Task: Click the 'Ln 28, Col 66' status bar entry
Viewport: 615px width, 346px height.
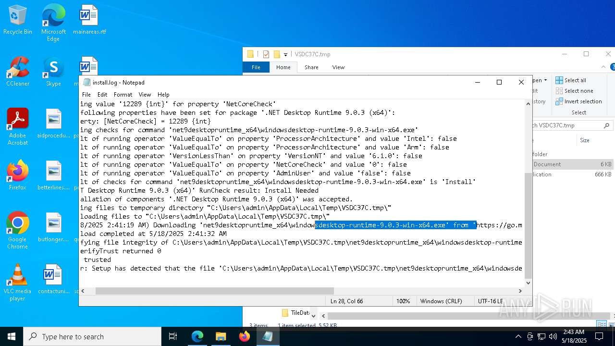Action: click(x=347, y=301)
